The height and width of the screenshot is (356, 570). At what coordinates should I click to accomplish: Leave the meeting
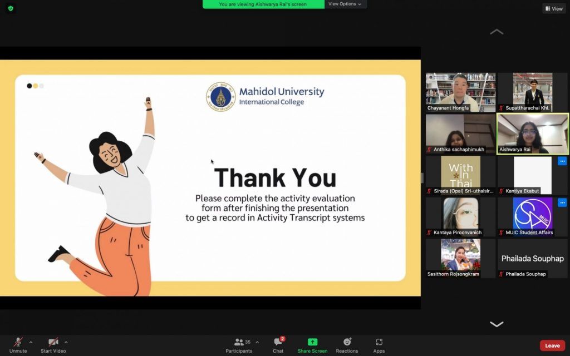pyautogui.click(x=552, y=345)
